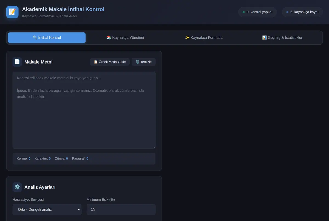Click the gear icon beside Analiz Ayarları
This screenshot has height=221, width=329.
click(17, 187)
